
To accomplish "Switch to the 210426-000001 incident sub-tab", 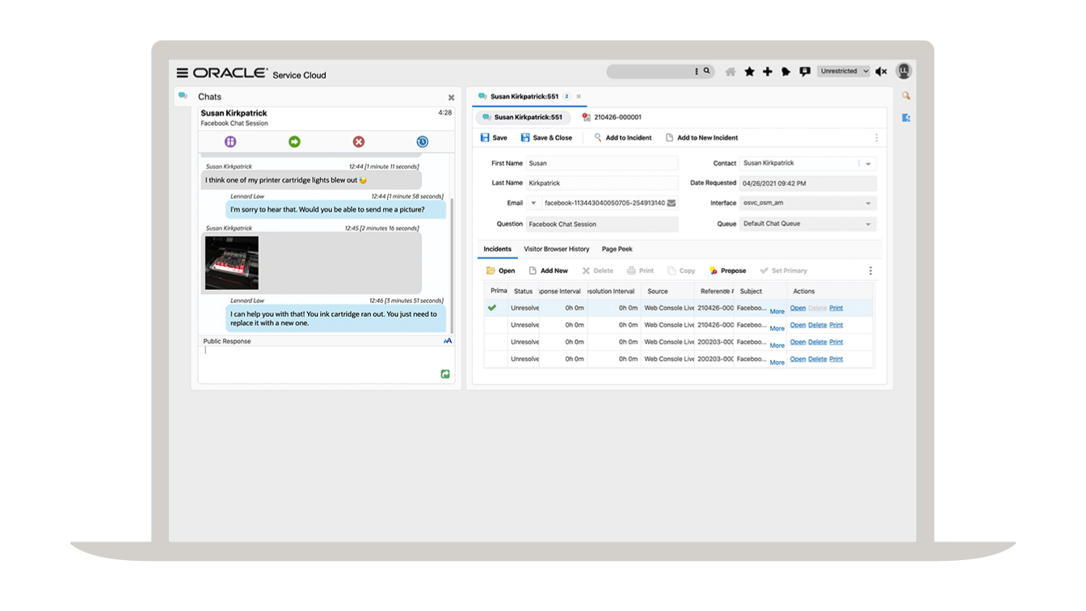I will [612, 117].
